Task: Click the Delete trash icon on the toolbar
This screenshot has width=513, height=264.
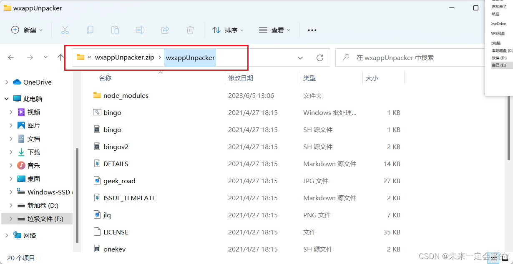Action: (190, 30)
